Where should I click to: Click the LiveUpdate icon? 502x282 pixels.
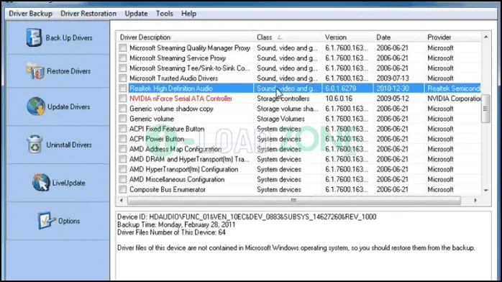tap(41, 183)
